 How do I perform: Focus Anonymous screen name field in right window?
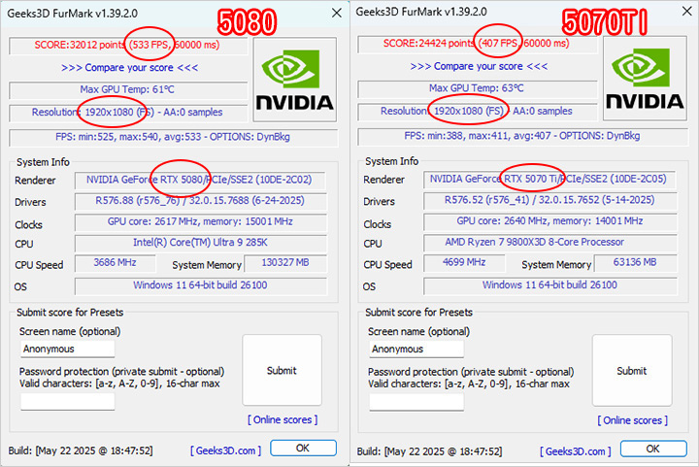[416, 349]
